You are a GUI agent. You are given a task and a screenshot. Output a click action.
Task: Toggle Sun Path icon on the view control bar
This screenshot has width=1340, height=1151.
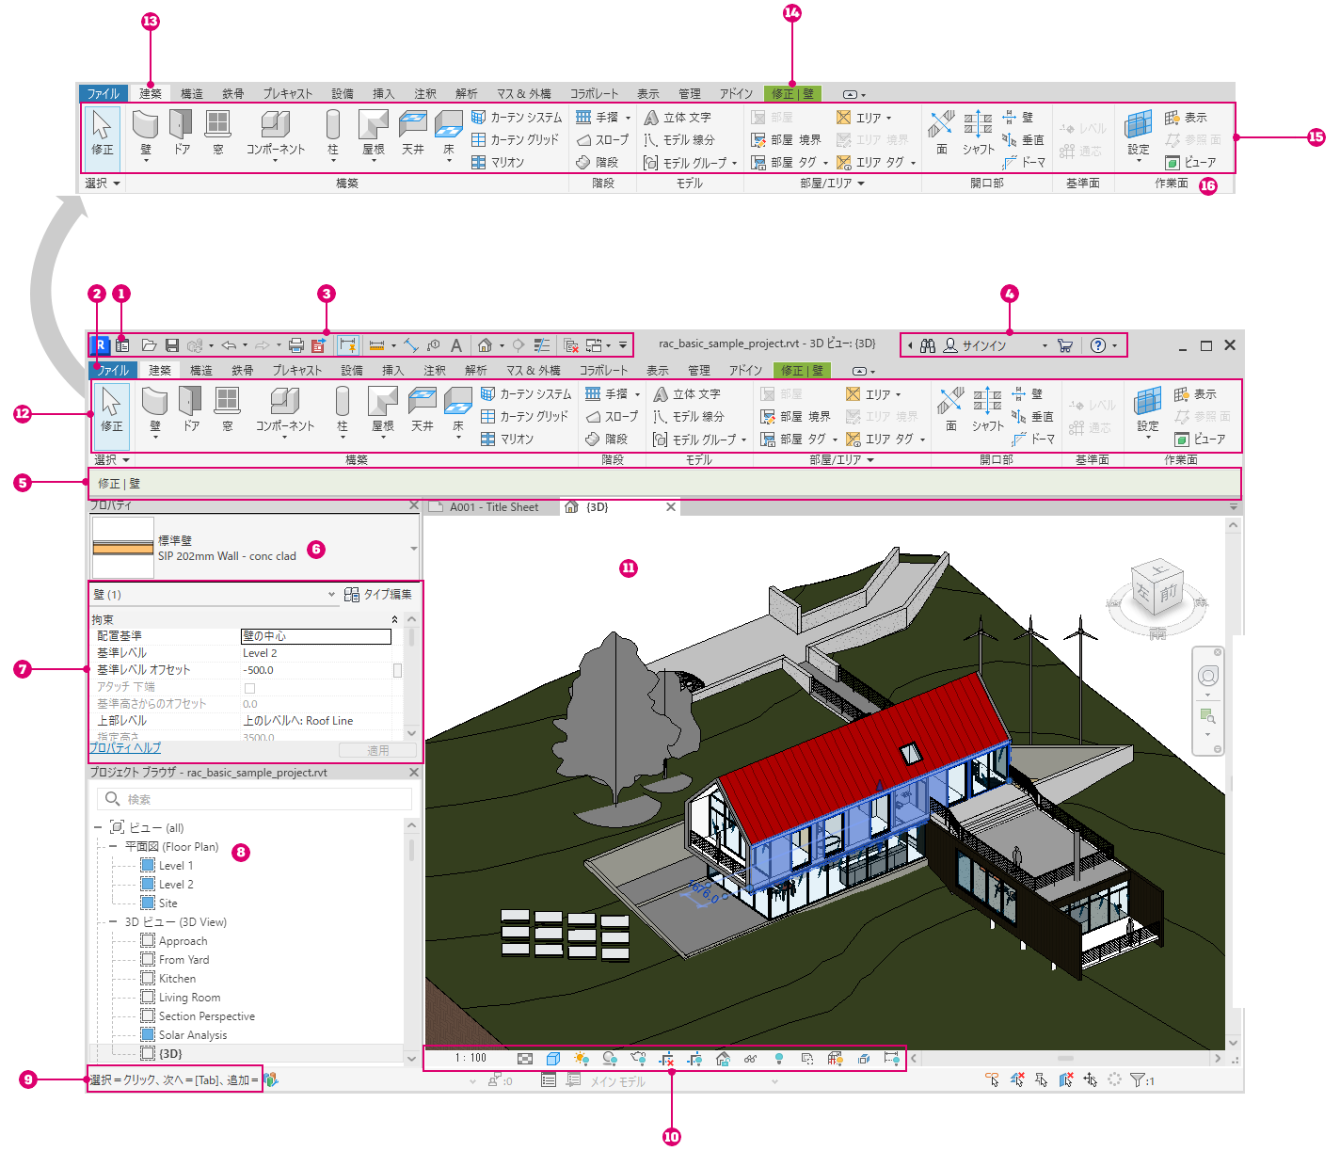(x=582, y=1059)
